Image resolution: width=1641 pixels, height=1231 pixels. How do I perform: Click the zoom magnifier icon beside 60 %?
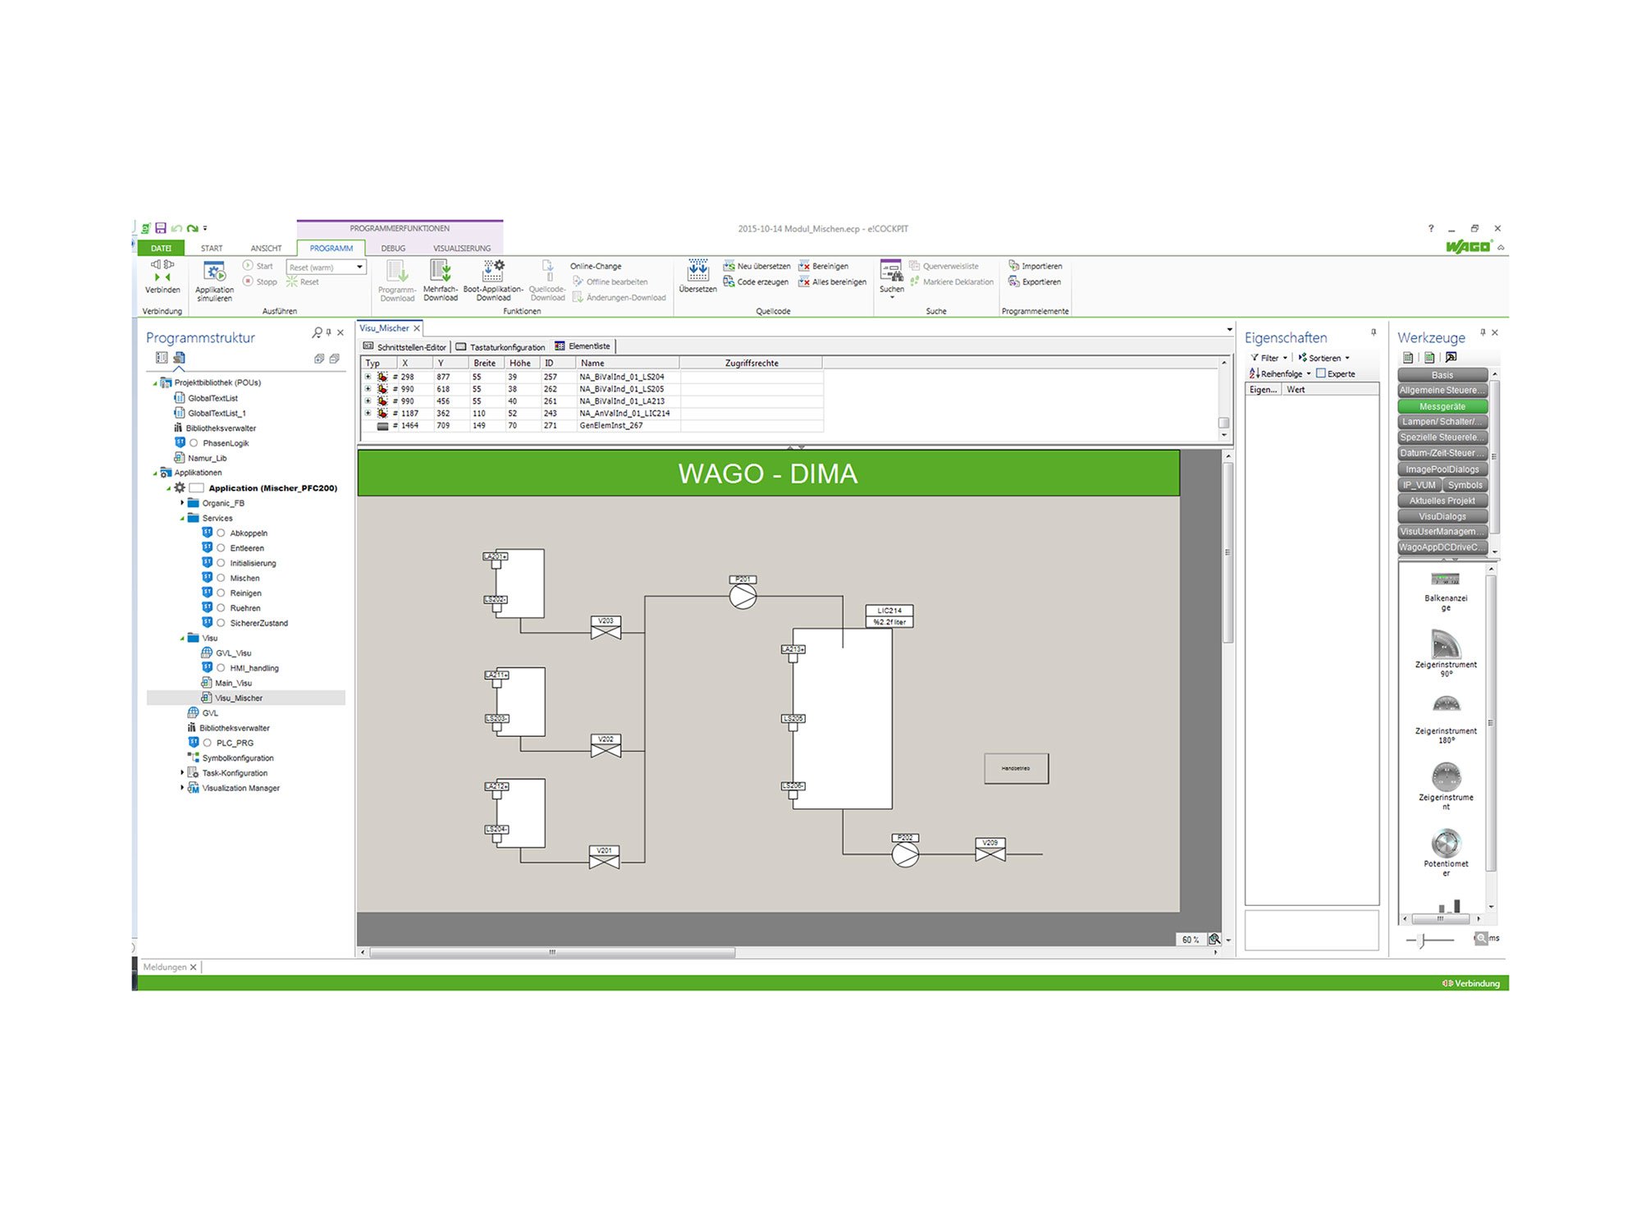click(x=1214, y=939)
